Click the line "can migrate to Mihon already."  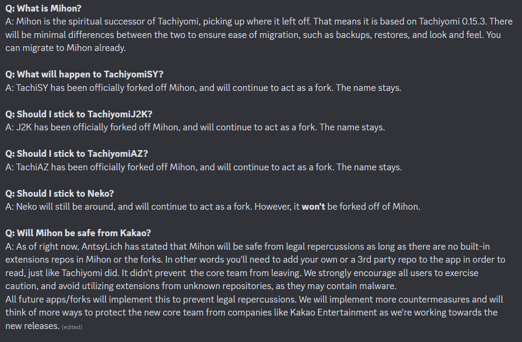(x=65, y=48)
